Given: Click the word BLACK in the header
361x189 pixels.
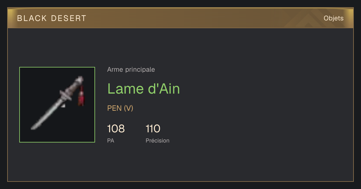Looking at the screenshot, I should [32, 18].
